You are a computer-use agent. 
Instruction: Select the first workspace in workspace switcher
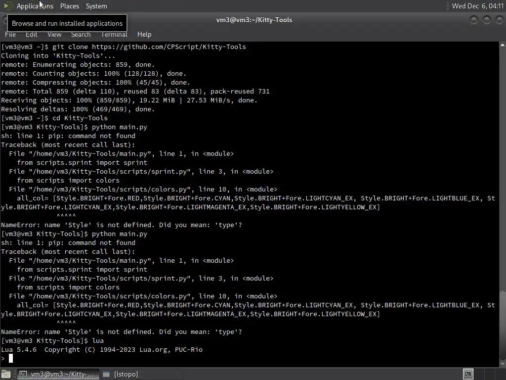[x=468, y=374]
